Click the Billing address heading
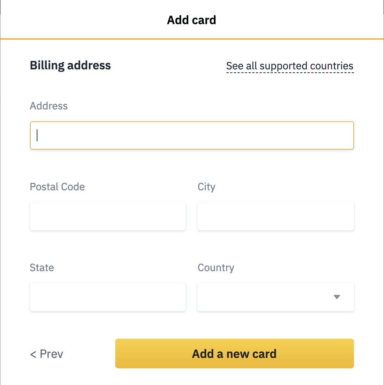 (x=70, y=66)
